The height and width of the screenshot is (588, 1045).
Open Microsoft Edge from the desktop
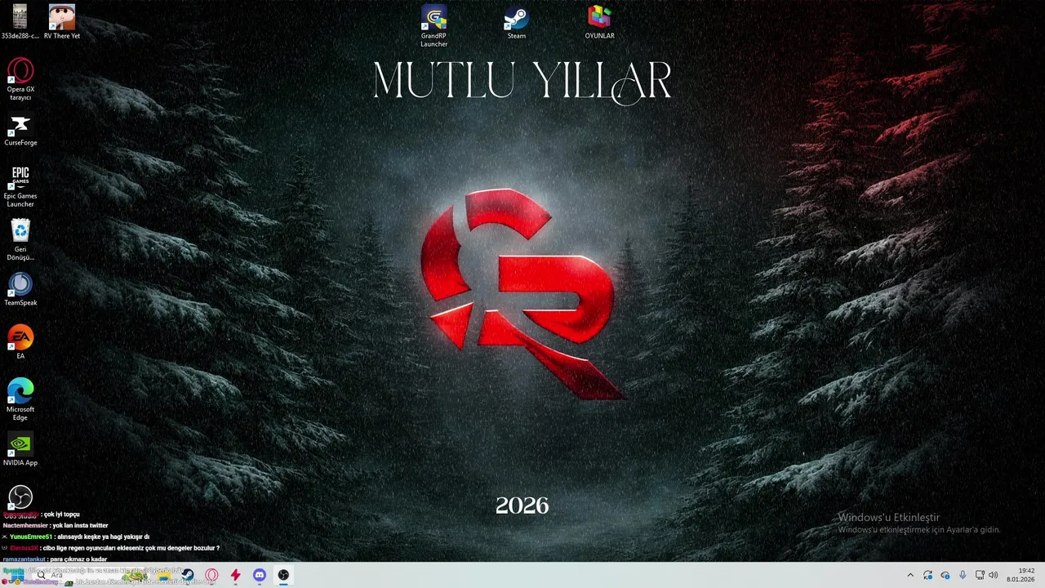coord(20,399)
